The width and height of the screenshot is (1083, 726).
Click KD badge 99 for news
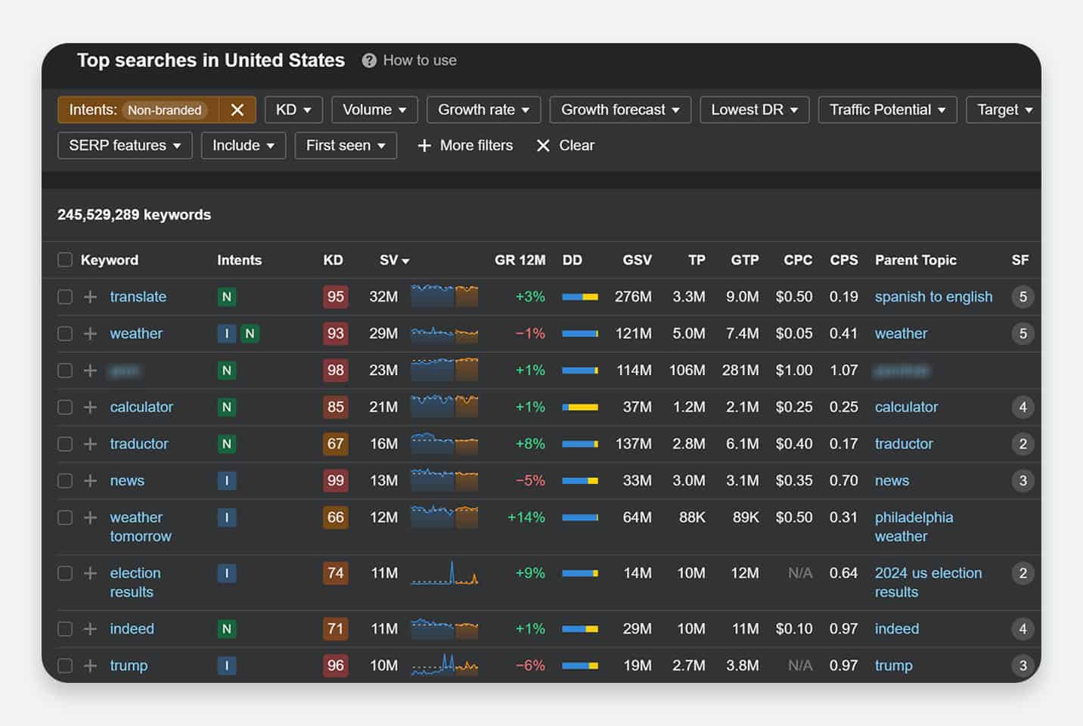click(x=335, y=480)
